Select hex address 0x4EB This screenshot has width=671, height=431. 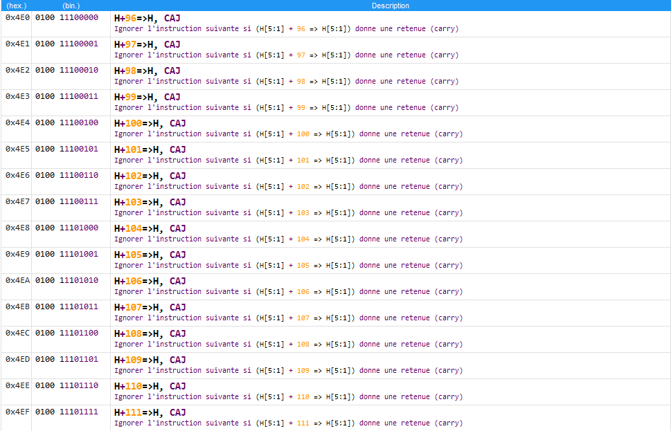tap(17, 306)
